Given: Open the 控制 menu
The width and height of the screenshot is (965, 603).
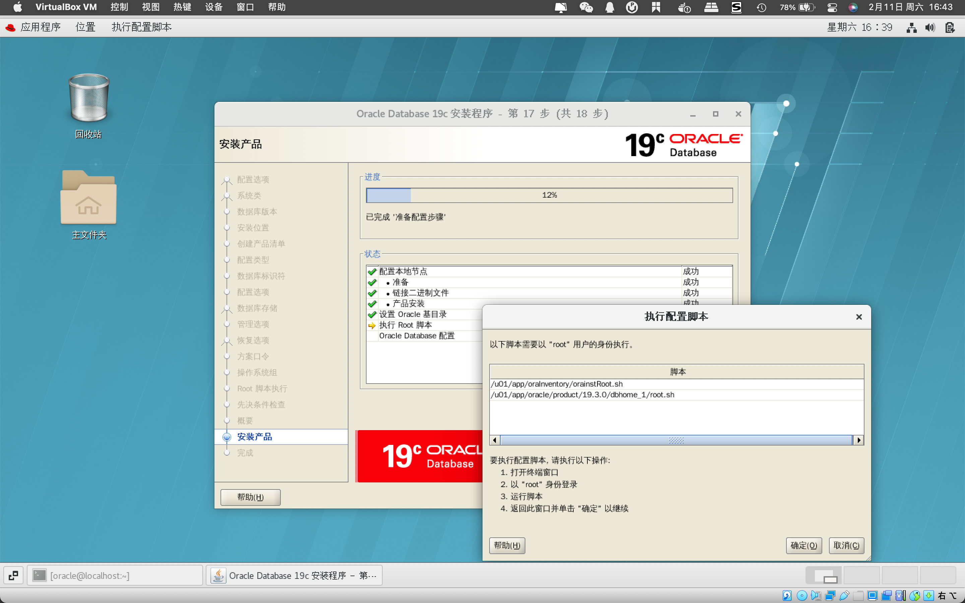Looking at the screenshot, I should tap(119, 7).
